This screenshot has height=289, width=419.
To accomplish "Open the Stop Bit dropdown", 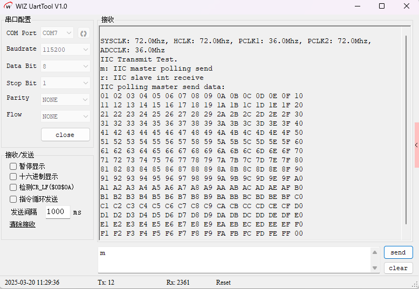I will click(x=65, y=83).
